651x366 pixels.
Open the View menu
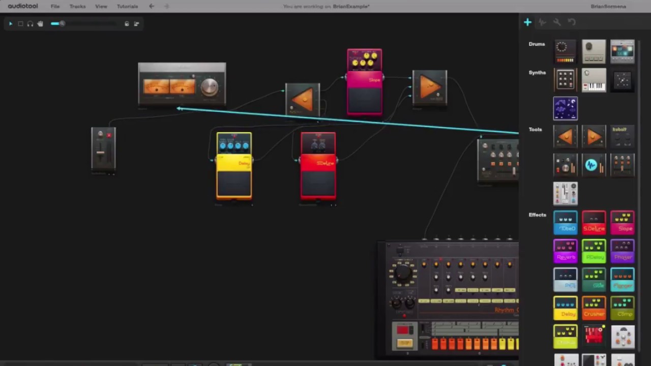click(x=101, y=6)
